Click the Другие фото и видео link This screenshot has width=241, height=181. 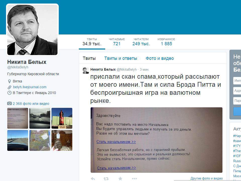[207, 178]
